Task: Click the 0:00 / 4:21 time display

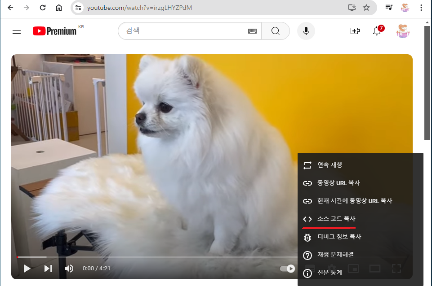Action: [x=97, y=269]
